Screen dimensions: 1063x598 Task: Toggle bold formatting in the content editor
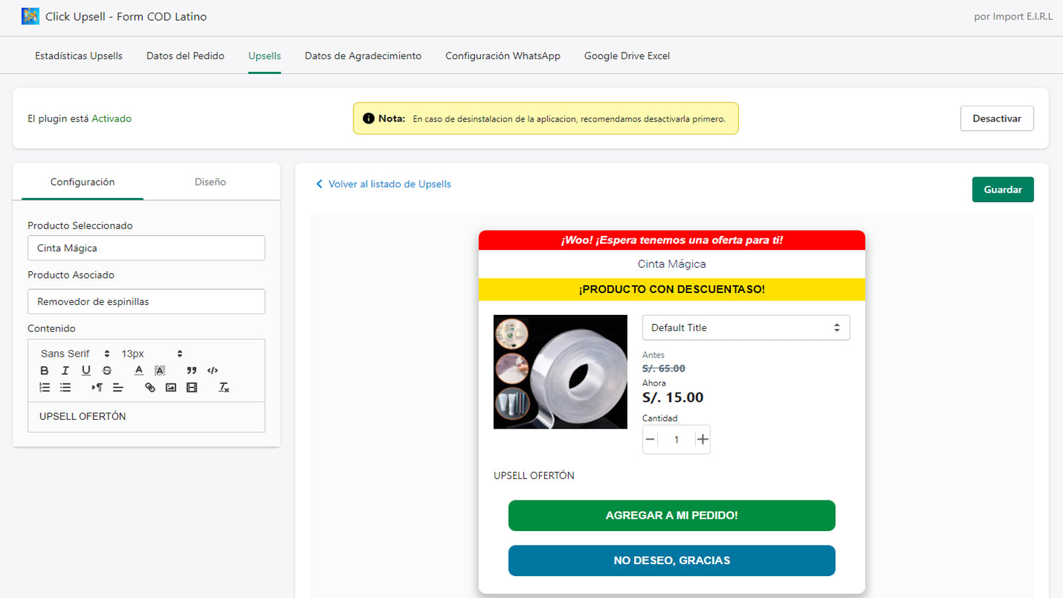pos(45,370)
